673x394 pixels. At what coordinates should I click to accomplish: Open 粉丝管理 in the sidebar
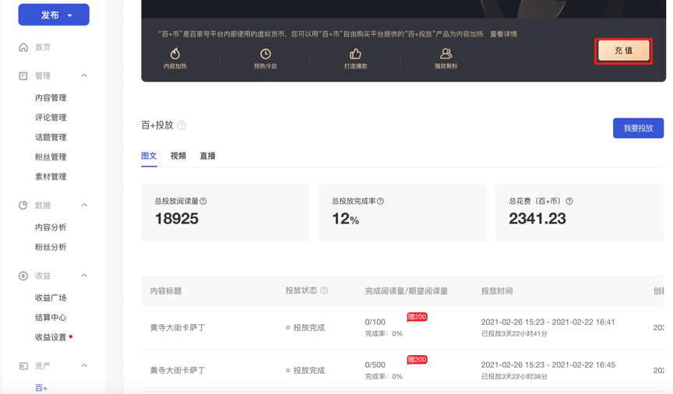[x=51, y=157]
